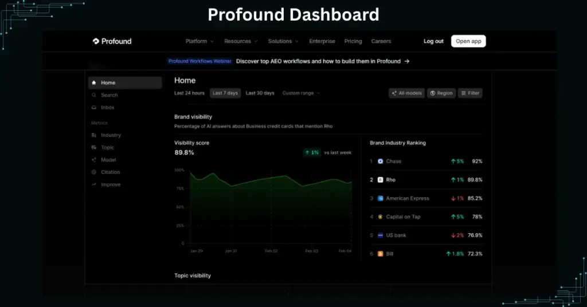Open the Citation metrics page
Viewport: 587px width, 307px height.
(110, 172)
